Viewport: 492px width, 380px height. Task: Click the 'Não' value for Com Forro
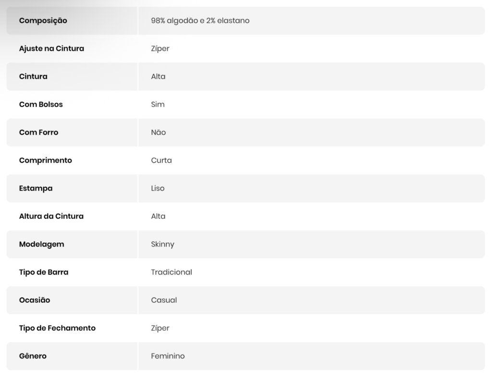[x=158, y=132]
